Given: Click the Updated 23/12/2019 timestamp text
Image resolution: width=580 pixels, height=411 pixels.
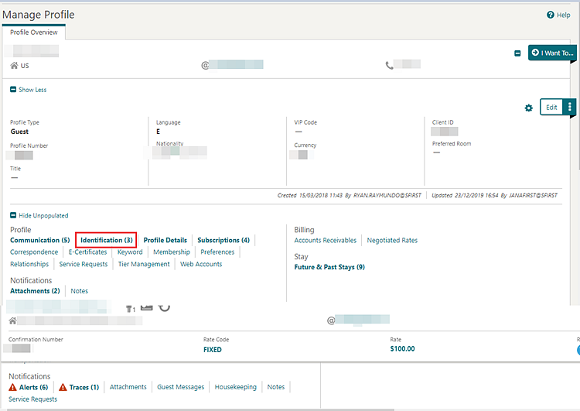Looking at the screenshot, I should (x=494, y=196).
